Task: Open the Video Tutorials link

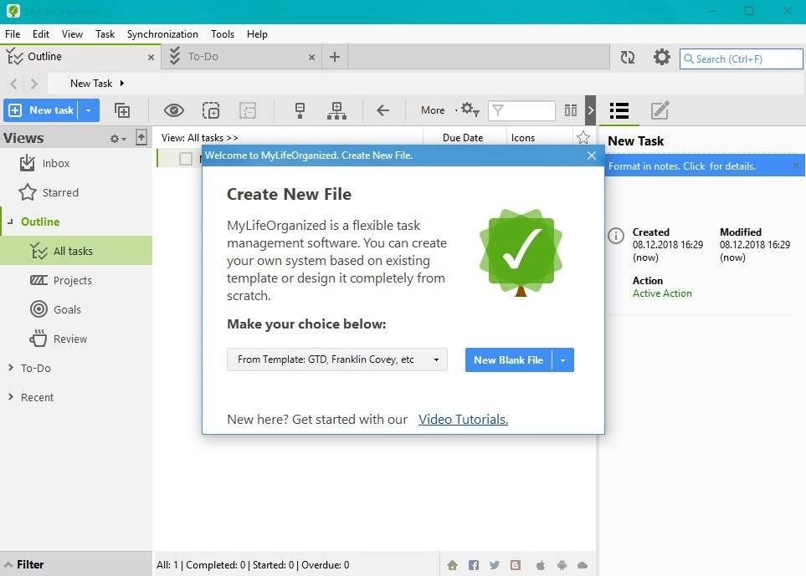Action: pyautogui.click(x=463, y=420)
